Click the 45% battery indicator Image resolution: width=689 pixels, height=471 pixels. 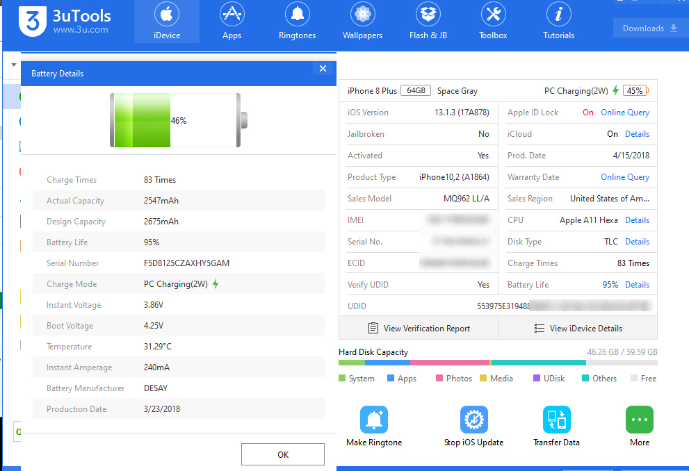pos(635,91)
